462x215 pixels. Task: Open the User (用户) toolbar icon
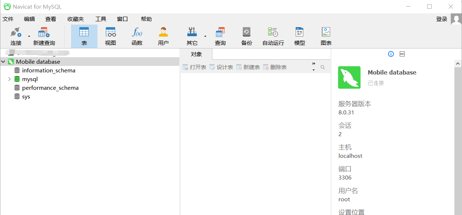point(163,32)
